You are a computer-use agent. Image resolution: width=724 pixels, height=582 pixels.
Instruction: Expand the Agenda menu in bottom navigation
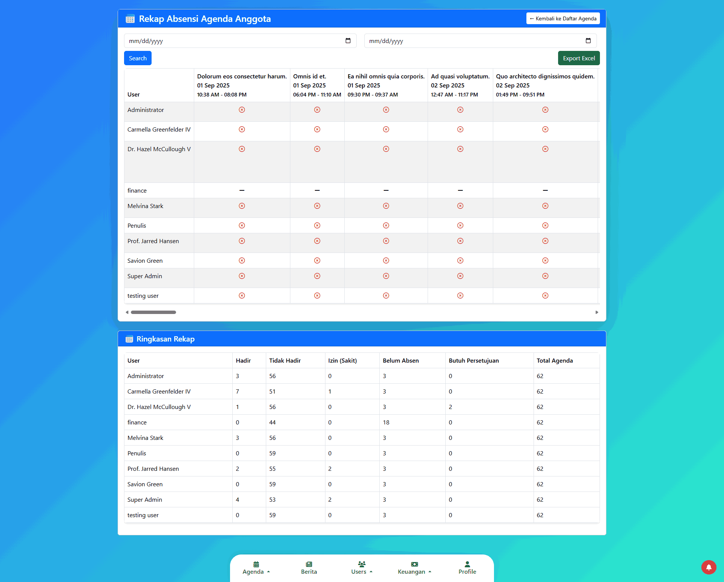(x=256, y=567)
